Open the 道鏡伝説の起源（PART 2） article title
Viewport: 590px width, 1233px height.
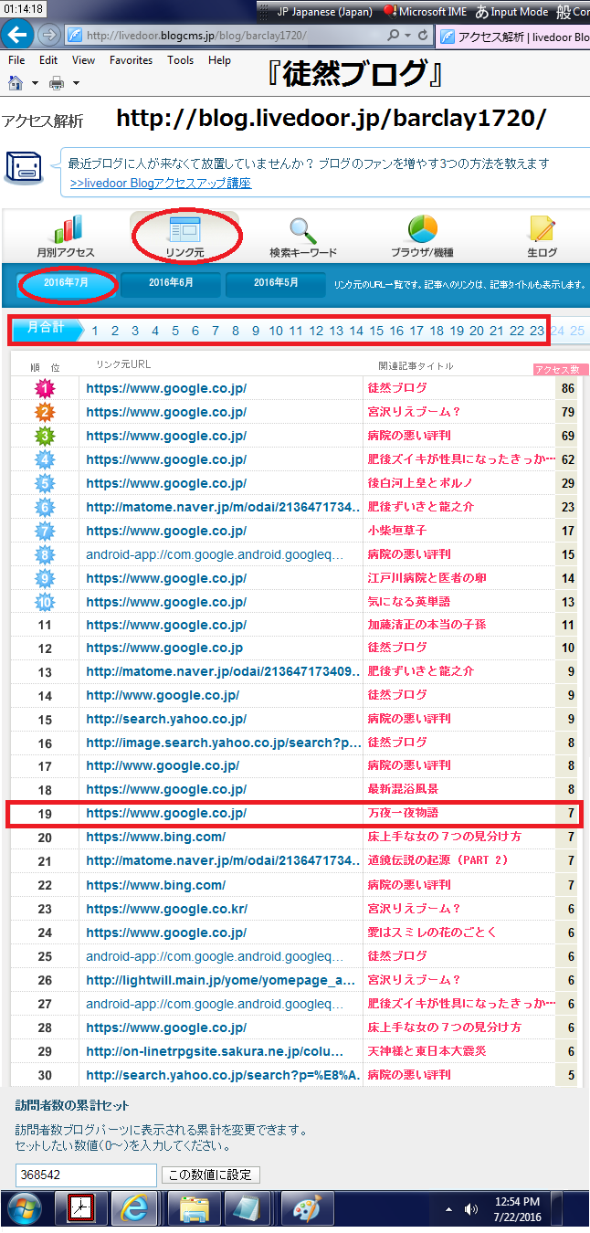(x=437, y=861)
